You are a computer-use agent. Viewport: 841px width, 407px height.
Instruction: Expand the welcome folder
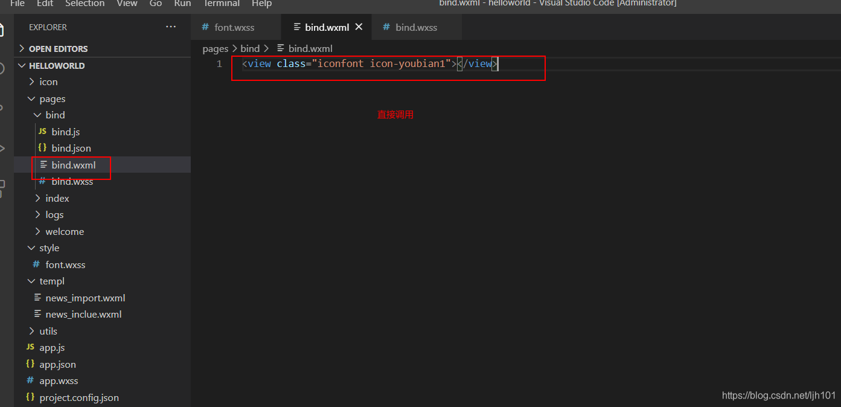pos(102,232)
